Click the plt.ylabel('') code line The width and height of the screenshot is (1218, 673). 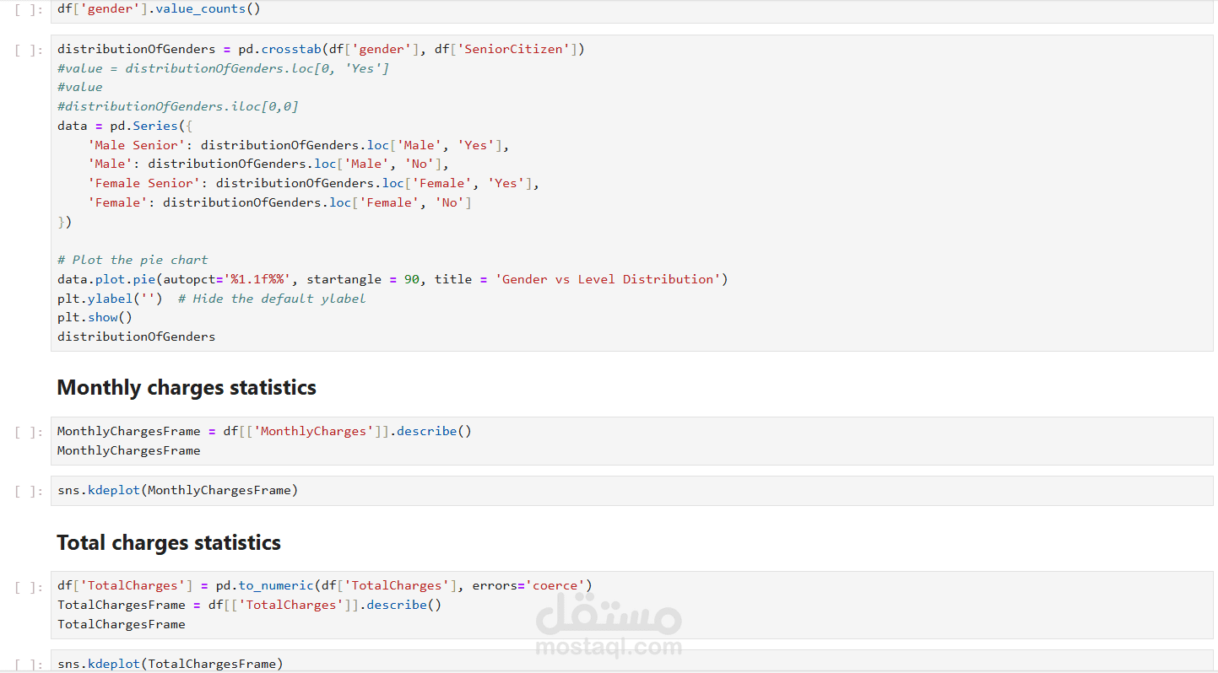[x=211, y=299]
